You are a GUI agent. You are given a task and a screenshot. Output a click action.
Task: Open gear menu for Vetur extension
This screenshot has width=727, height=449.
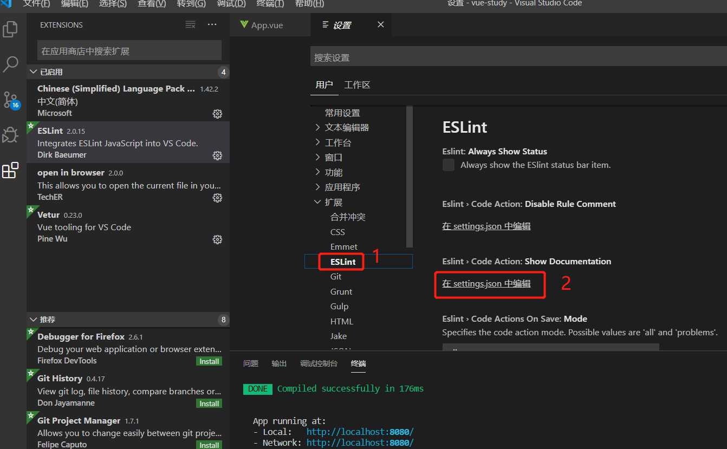click(x=217, y=239)
